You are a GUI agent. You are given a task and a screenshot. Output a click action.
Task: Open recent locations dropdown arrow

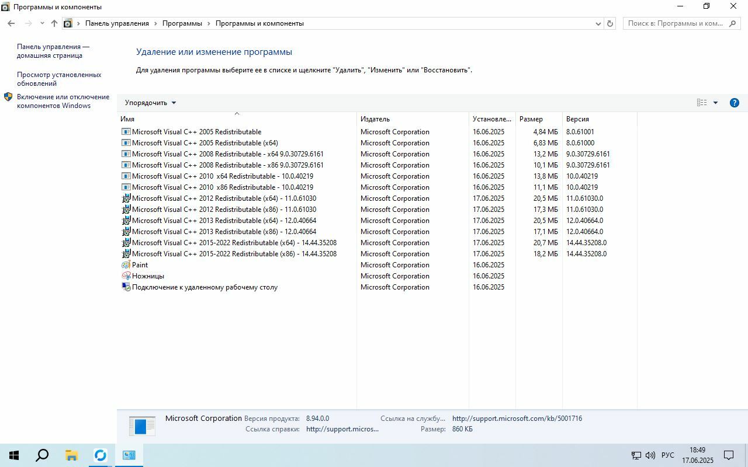(42, 23)
